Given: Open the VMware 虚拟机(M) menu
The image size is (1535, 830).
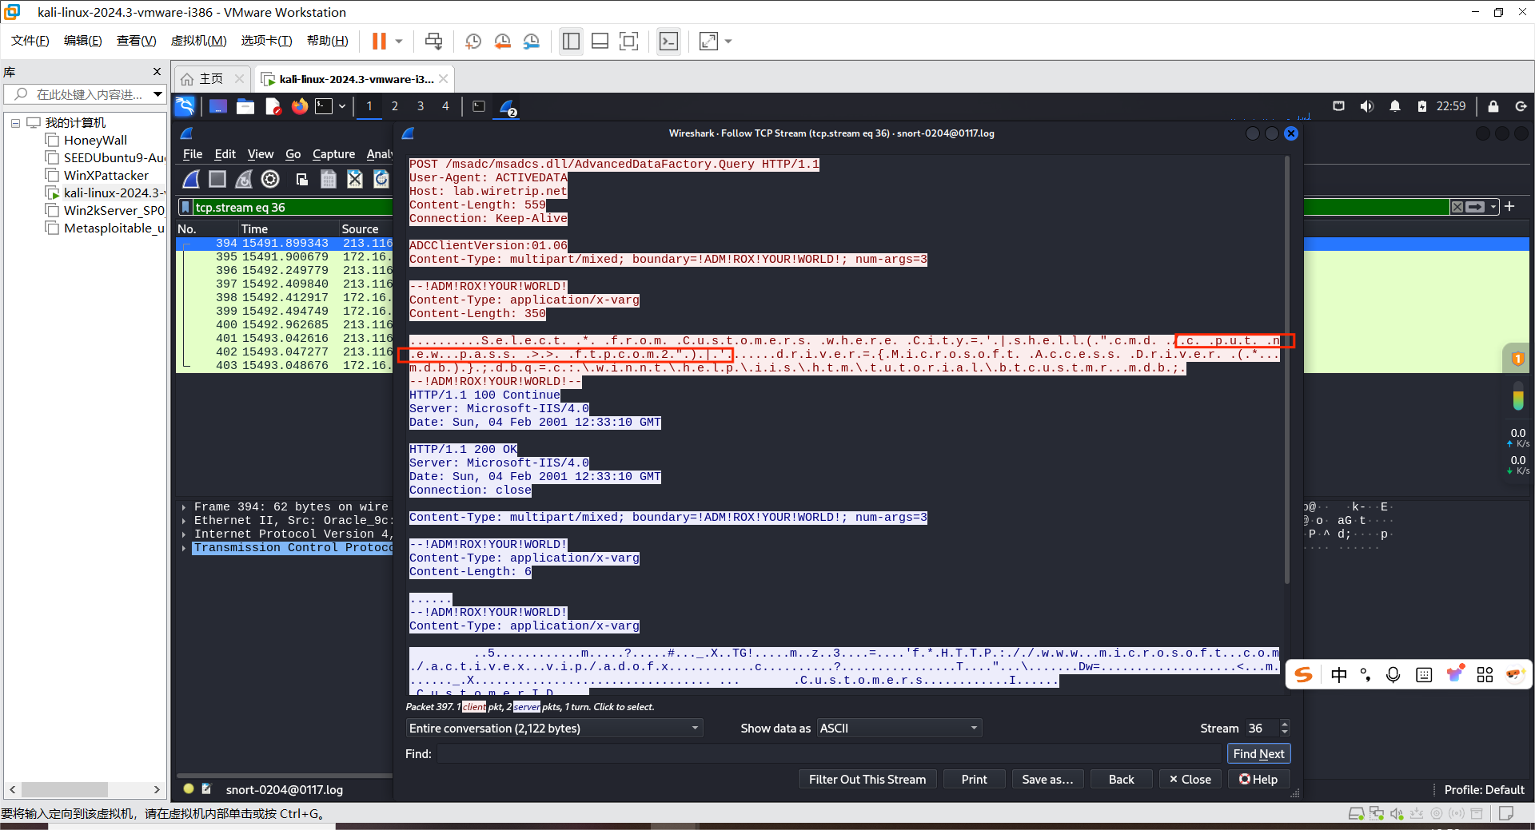Looking at the screenshot, I should (x=199, y=41).
